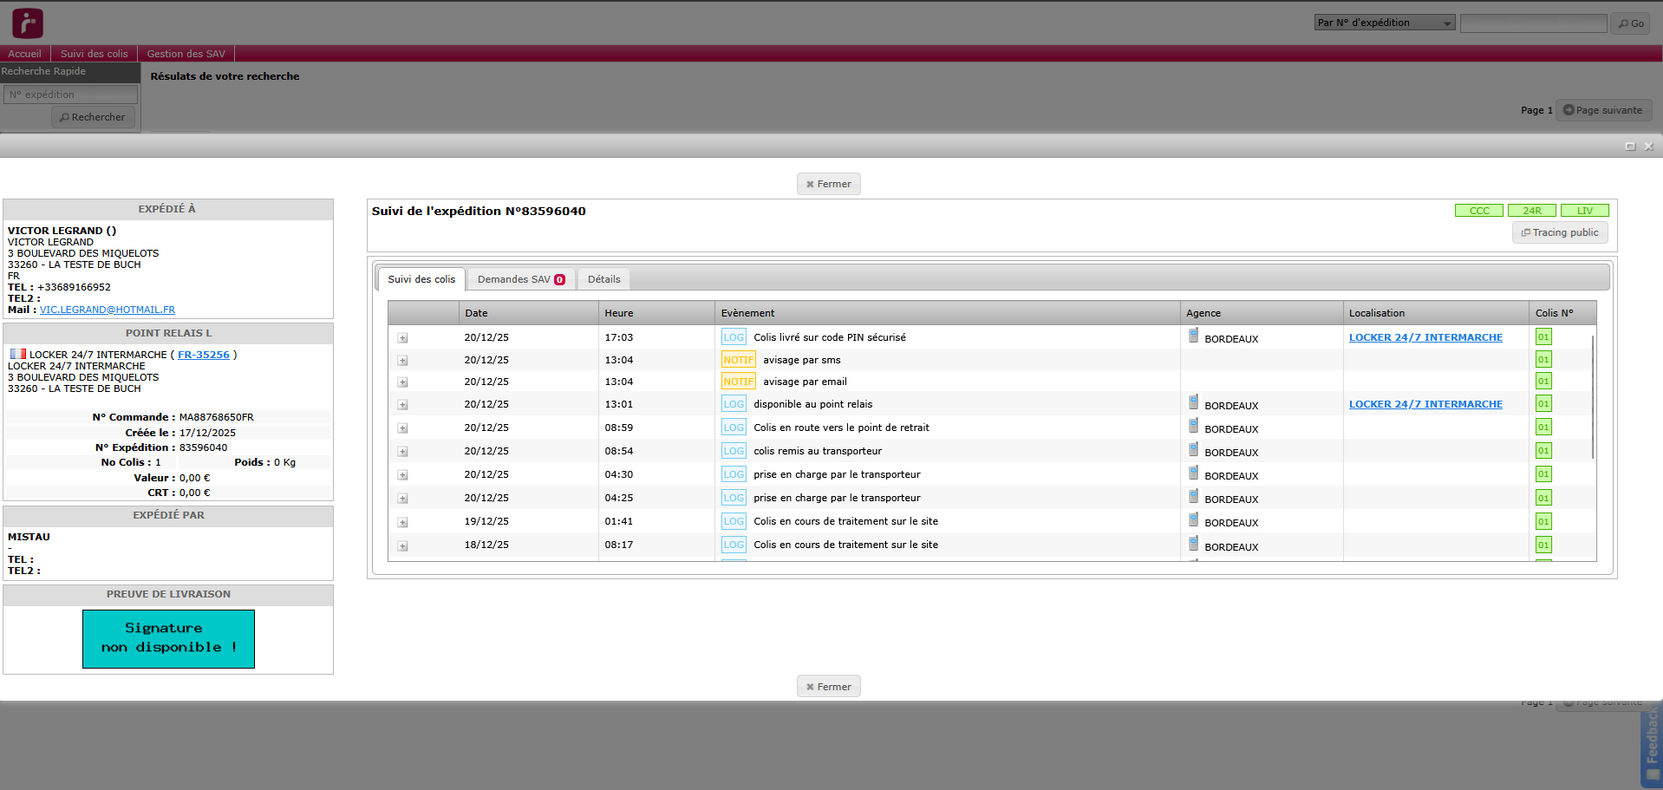Viewport: 1663px width, 790px height.
Task: Expand the 19/12/25 01:41 event row
Action: tap(402, 523)
